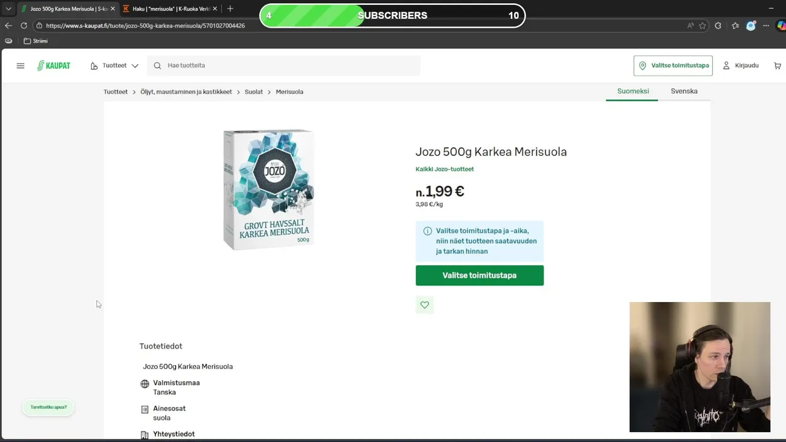Click the suola ingredient value
The image size is (786, 442).
[161, 418]
